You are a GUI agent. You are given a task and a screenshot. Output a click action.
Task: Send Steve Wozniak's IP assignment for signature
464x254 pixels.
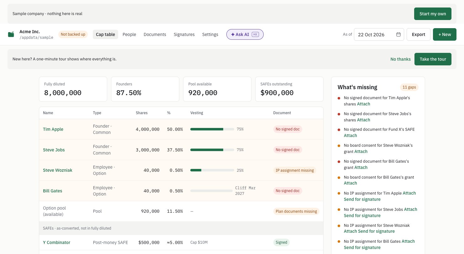click(376, 231)
